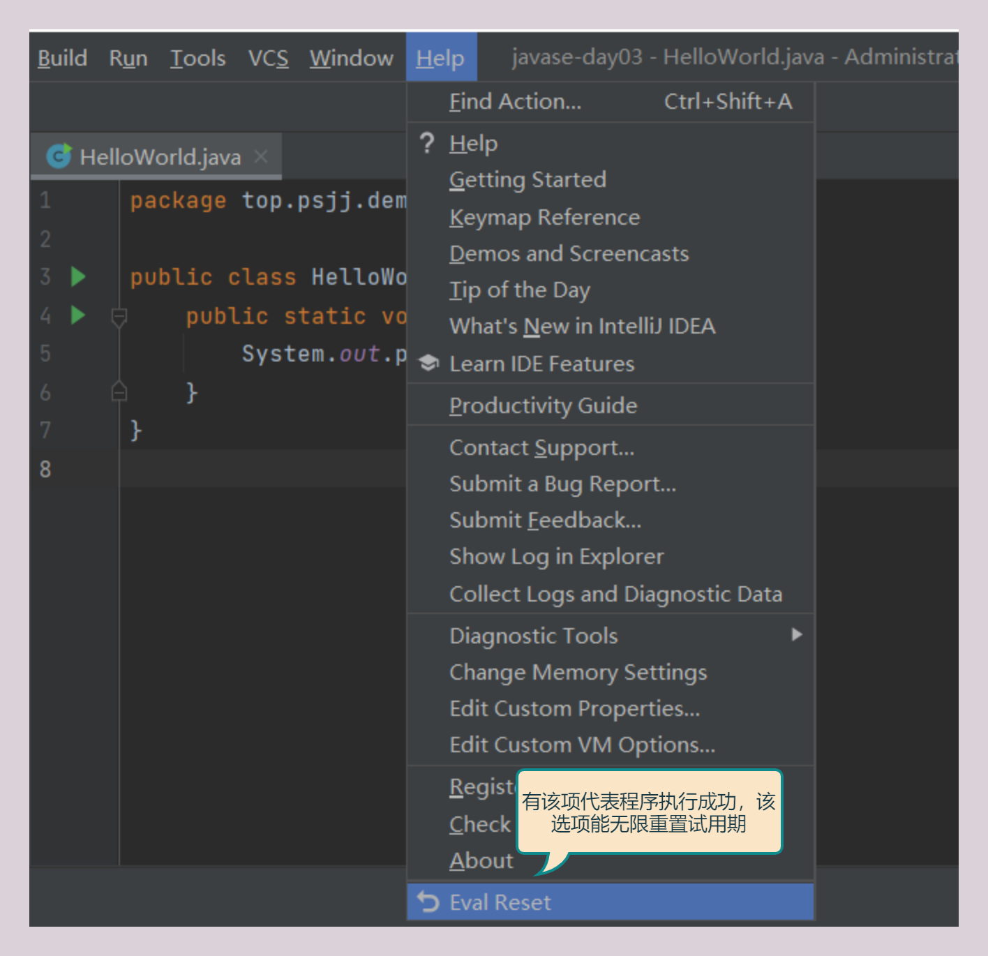Select Submit a Bug Report option
This screenshot has width=988, height=956.
pos(562,484)
